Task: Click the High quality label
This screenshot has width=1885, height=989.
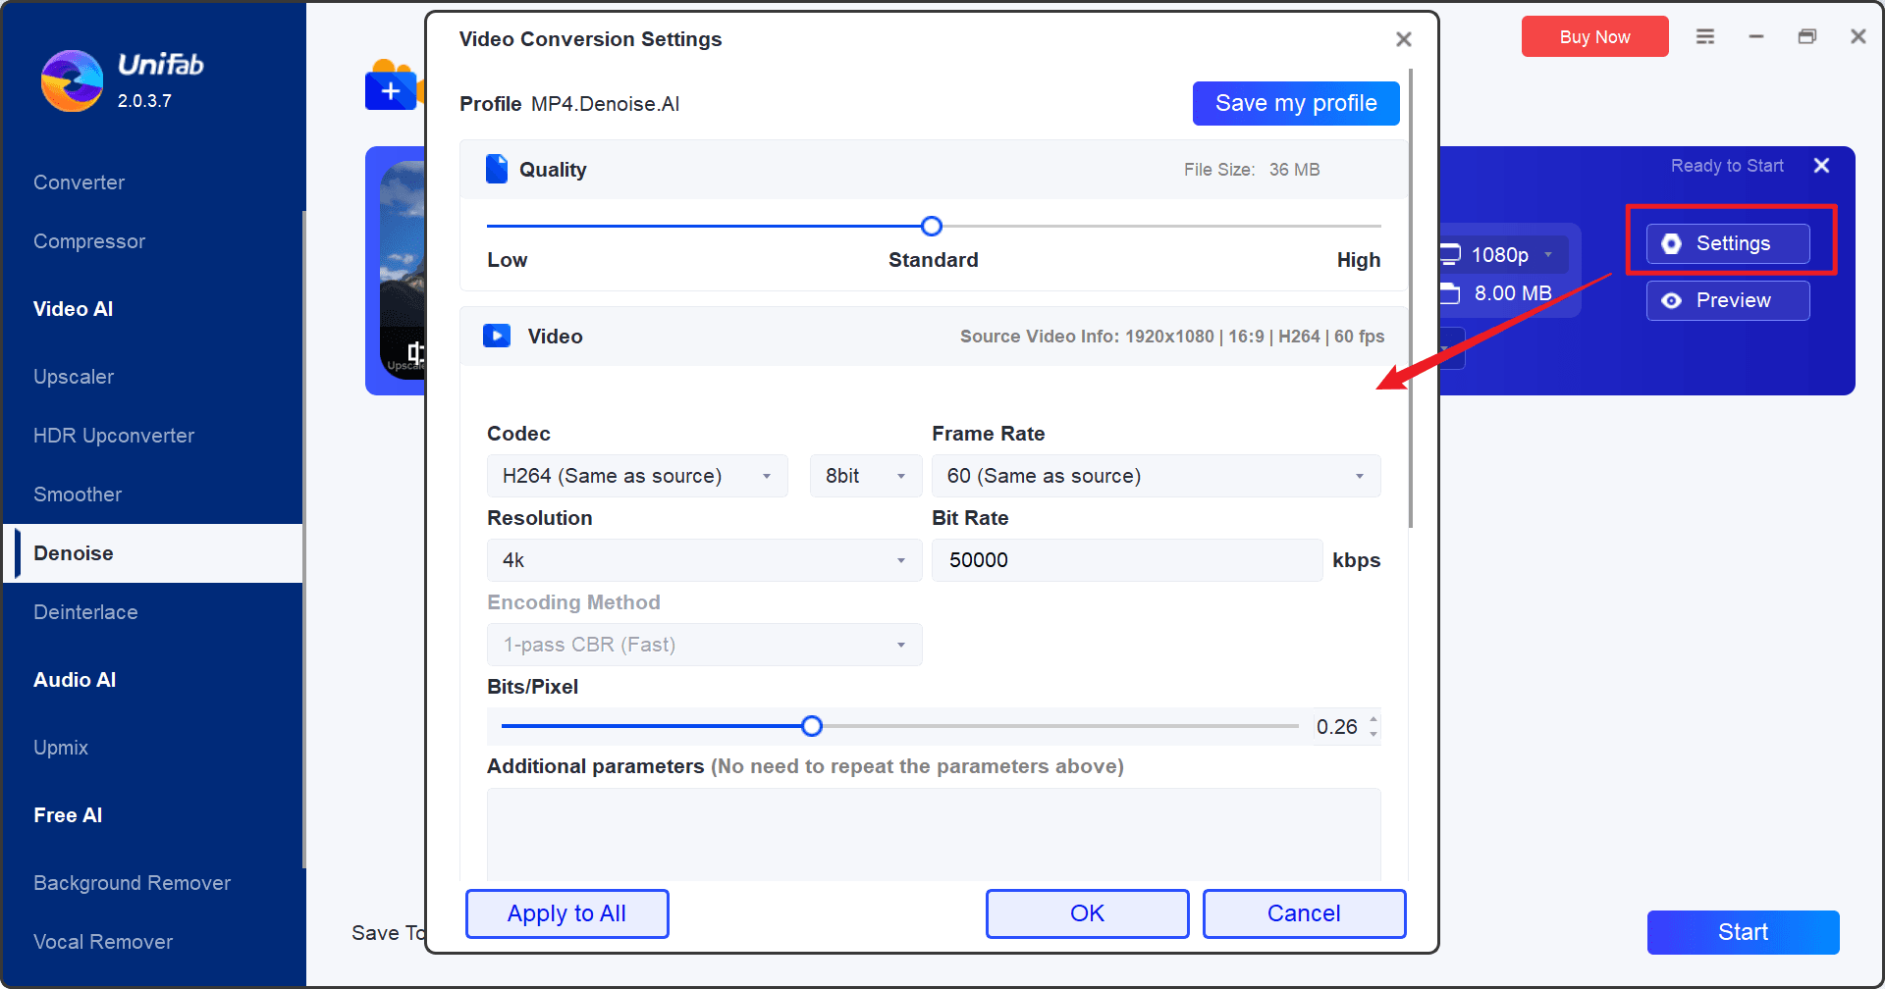Action: (1359, 260)
